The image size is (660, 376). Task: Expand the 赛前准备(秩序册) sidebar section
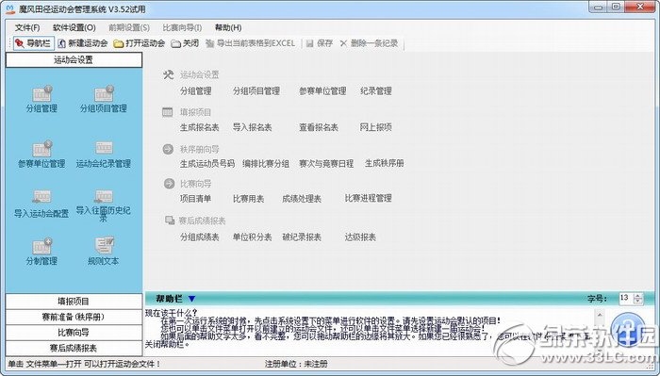pos(74,317)
